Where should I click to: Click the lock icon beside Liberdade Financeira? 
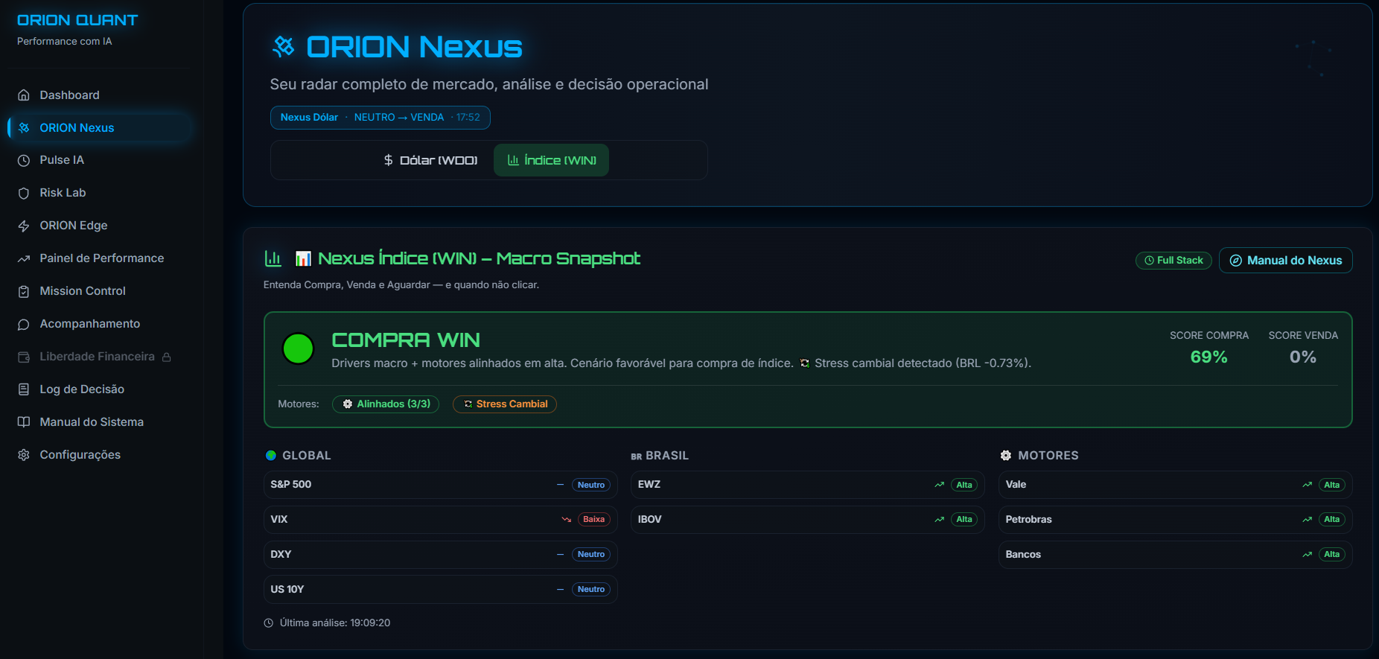point(167,357)
